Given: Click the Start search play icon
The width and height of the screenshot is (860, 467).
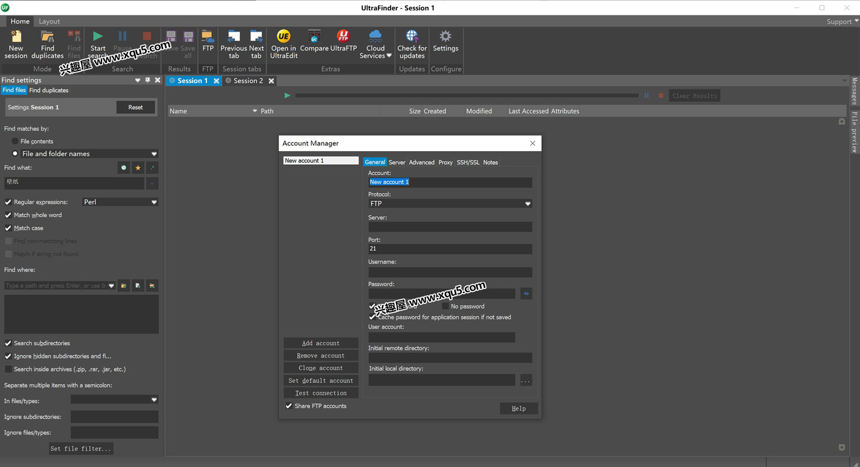Looking at the screenshot, I should pyautogui.click(x=98, y=37).
